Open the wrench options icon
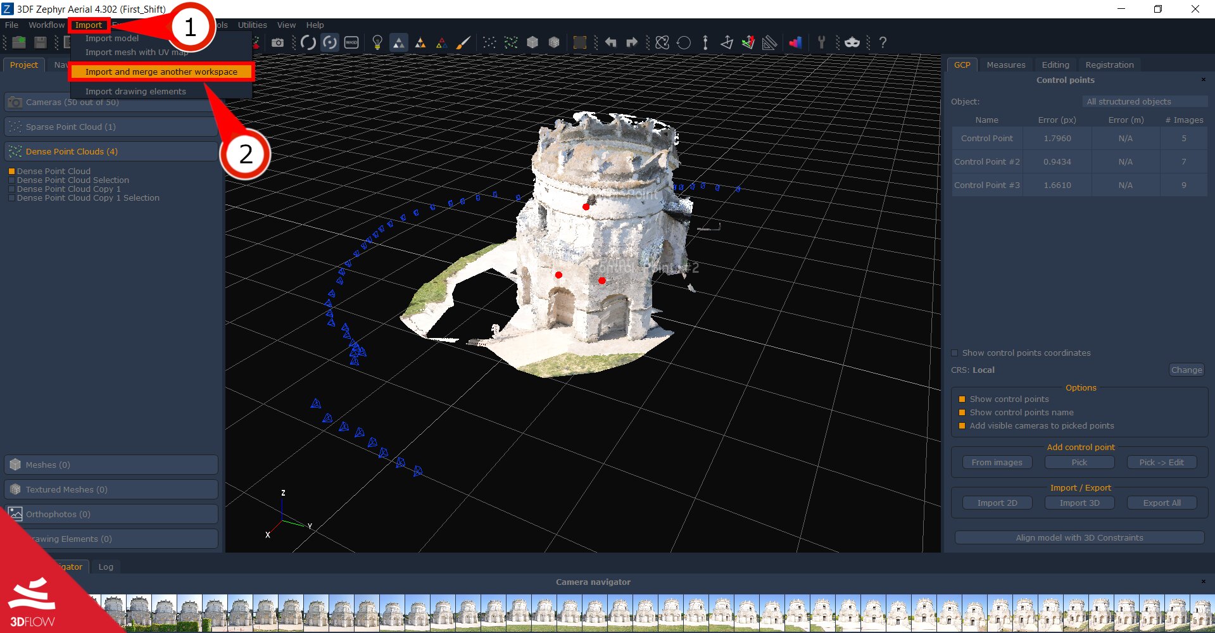This screenshot has height=633, width=1215. pyautogui.click(x=821, y=42)
